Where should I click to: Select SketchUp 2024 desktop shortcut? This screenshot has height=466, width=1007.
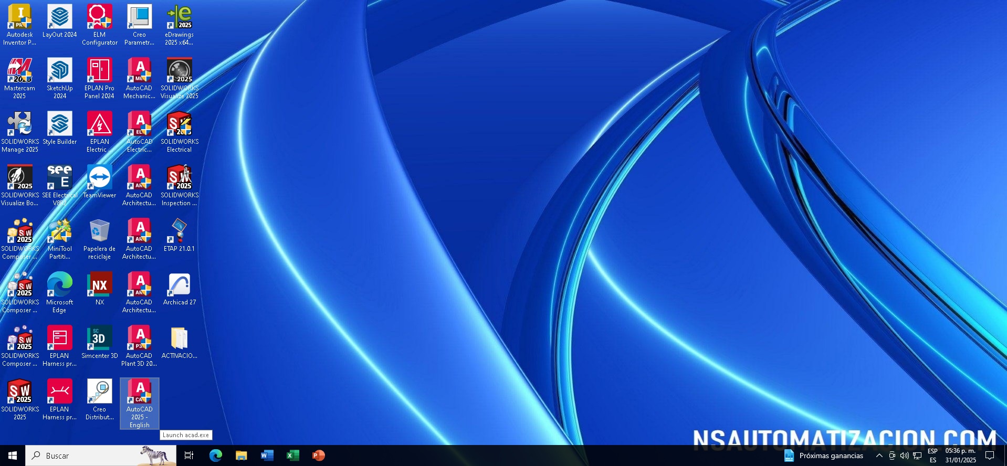tap(60, 78)
